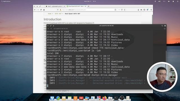
Task: Open the battery power indicator
Action: [x=169, y=1]
